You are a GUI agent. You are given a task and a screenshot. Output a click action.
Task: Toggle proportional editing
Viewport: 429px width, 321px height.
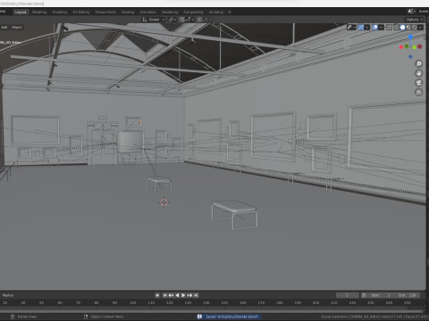click(199, 20)
